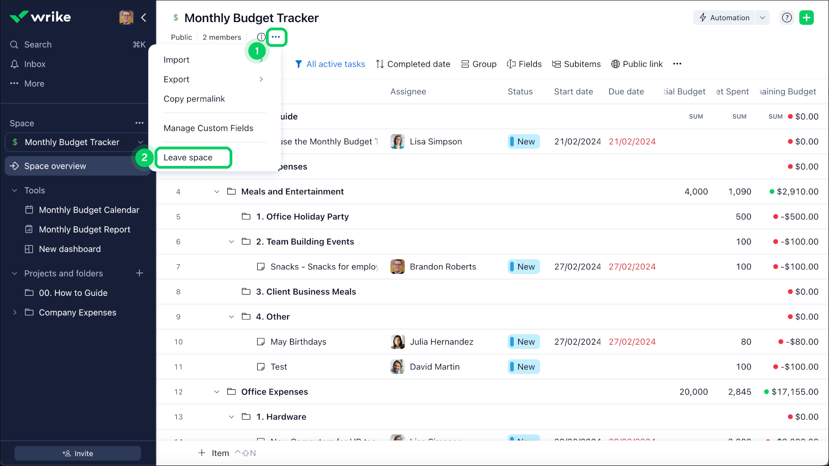This screenshot has height=466, width=829.
Task: Click the Test task checkbox icon
Action: coord(261,367)
